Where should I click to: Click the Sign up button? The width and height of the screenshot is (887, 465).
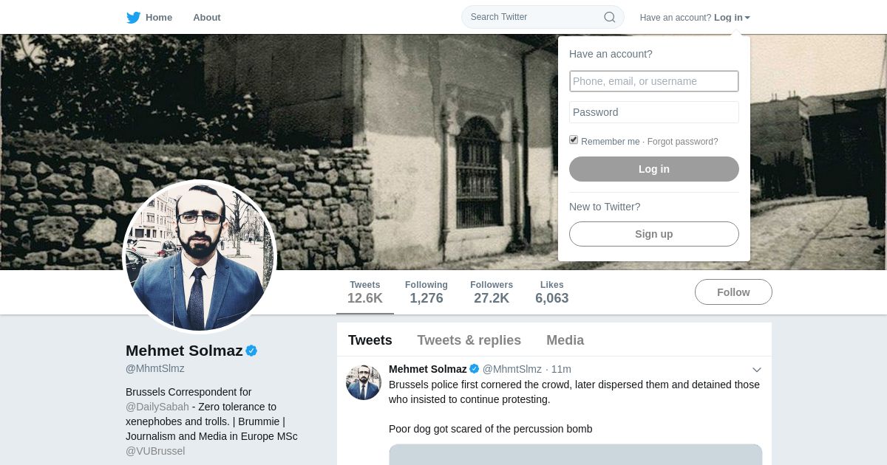click(x=654, y=234)
